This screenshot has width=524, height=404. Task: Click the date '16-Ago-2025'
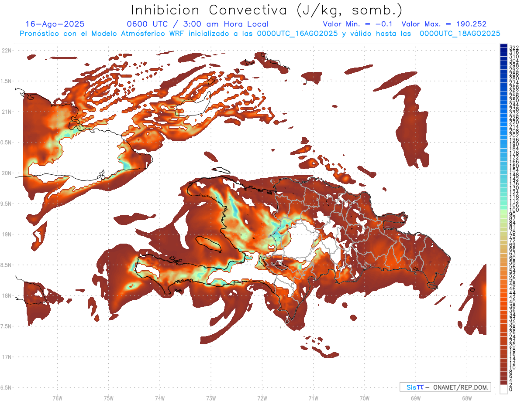click(x=55, y=24)
